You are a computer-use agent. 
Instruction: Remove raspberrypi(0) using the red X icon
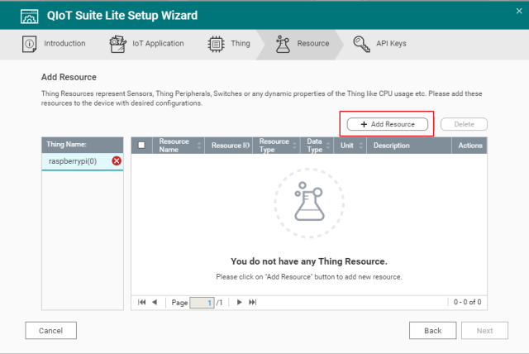click(117, 161)
